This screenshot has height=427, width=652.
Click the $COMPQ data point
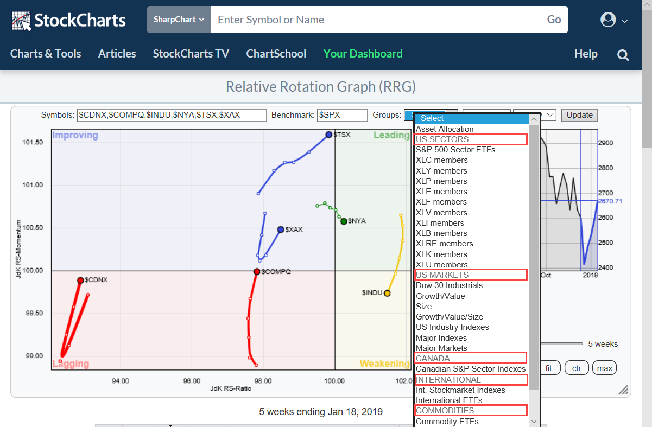point(257,271)
